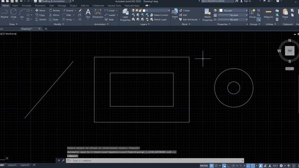This screenshot has width=299, height=168.
Task: Switch to the Parametric ribbon tab
Action: click(x=40, y=6)
